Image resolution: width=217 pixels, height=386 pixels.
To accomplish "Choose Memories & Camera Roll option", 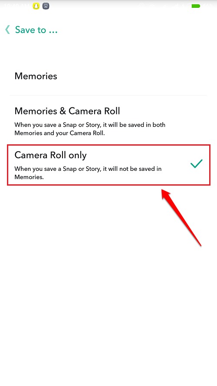I will 108,120.
